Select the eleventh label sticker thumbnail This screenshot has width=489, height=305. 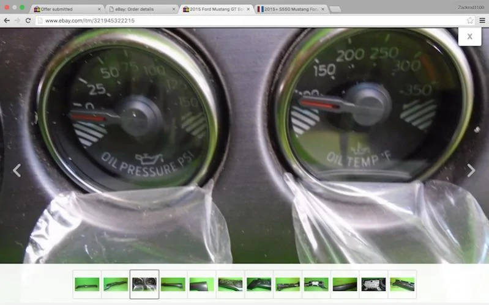pos(373,284)
